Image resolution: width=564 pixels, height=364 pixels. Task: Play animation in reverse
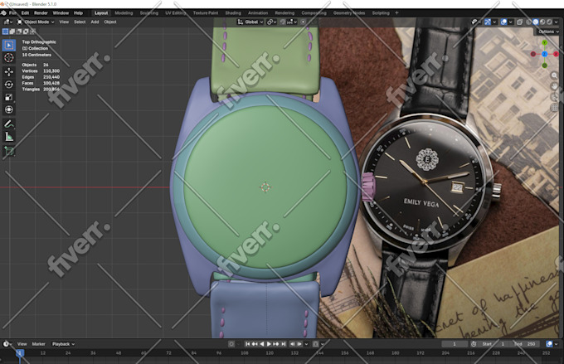pyautogui.click(x=262, y=344)
